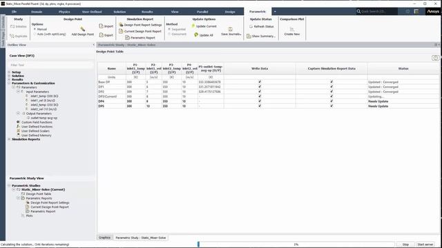The width and height of the screenshot is (442, 248).
Task: Switch to the Graphics tab
Action: coord(104,238)
